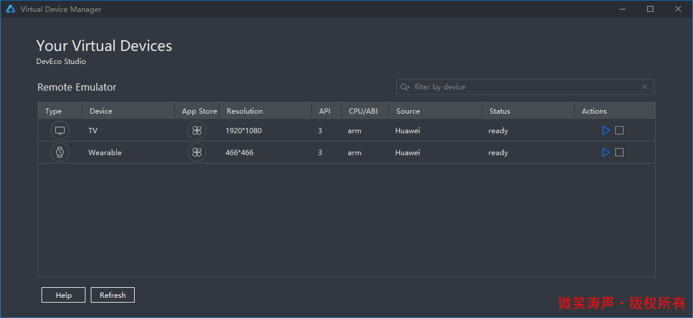Click the TV device type icon
The height and width of the screenshot is (318, 693).
click(x=60, y=131)
